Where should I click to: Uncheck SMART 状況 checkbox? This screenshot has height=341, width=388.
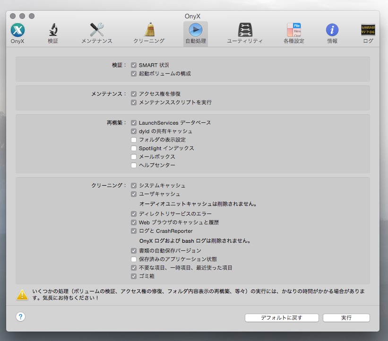pos(134,65)
